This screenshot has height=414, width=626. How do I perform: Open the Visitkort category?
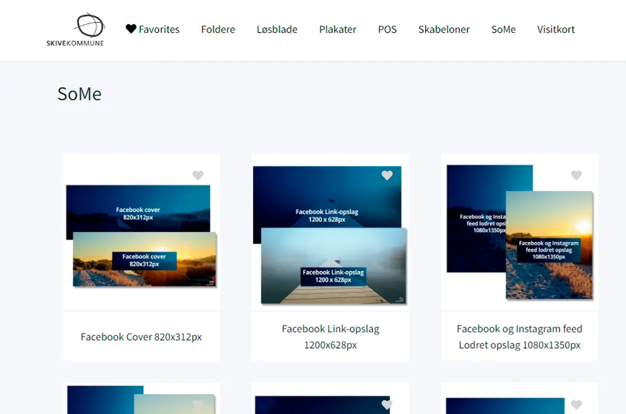point(556,29)
